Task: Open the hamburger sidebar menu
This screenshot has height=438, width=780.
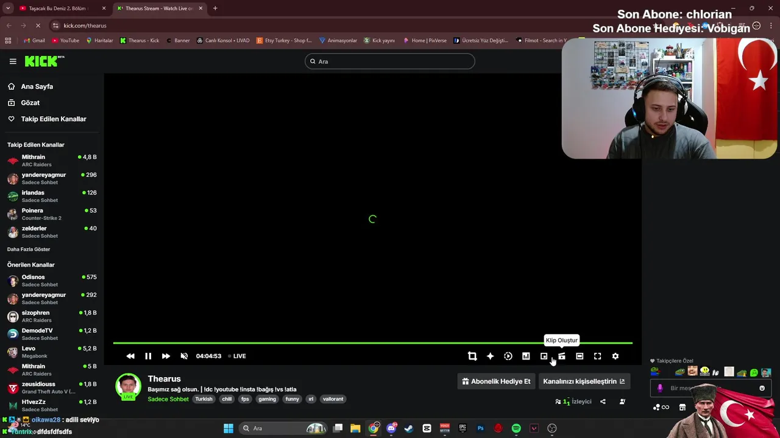Action: pyautogui.click(x=13, y=61)
